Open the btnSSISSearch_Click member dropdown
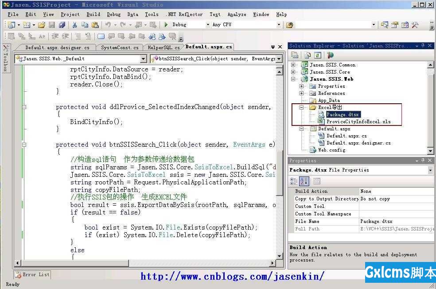Viewport: 436px width, 289px height. point(279,59)
